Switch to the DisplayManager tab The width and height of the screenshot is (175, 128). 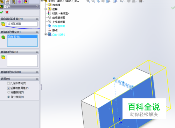tap(25, 2)
